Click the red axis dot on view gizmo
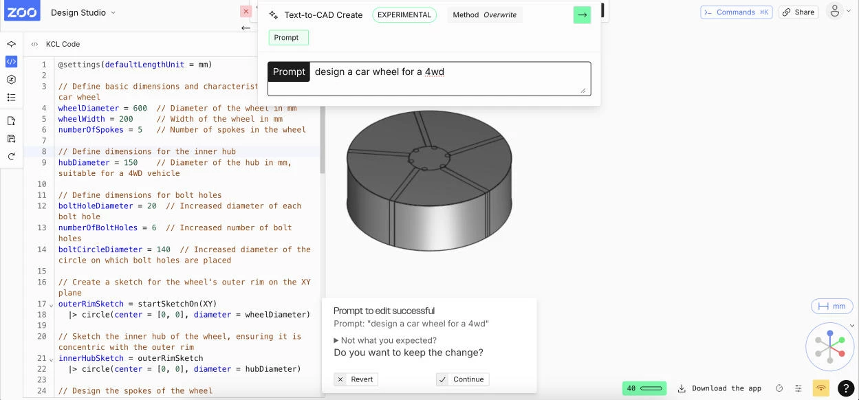 click(842, 354)
